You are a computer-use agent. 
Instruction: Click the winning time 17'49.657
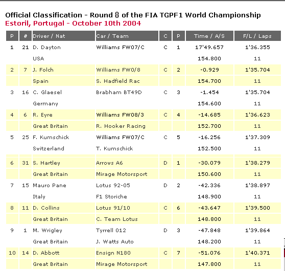pos(209,48)
